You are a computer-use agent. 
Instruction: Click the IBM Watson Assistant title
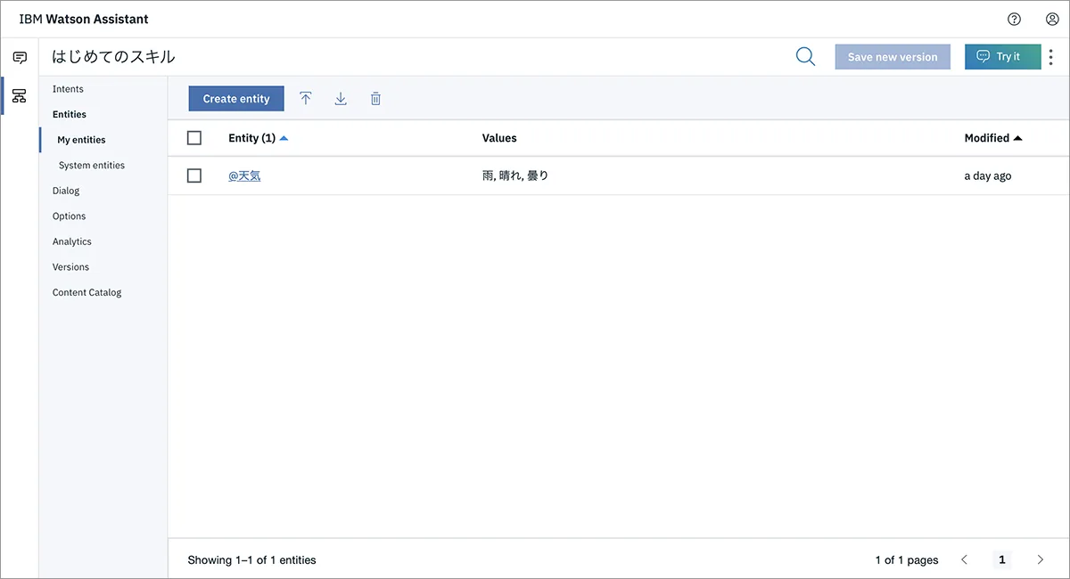(84, 19)
